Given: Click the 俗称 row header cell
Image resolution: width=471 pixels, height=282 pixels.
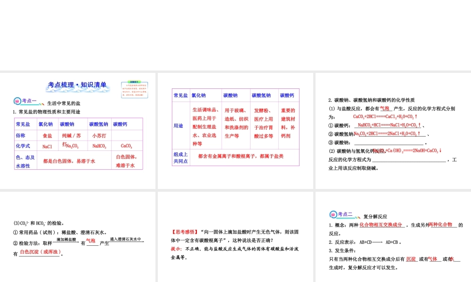Looking at the screenshot, I should pos(25,135).
